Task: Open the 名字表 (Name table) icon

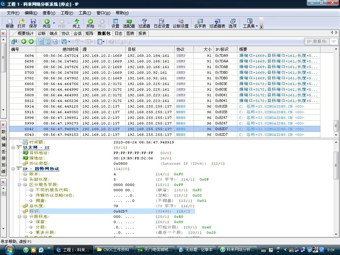Action: click(200, 23)
